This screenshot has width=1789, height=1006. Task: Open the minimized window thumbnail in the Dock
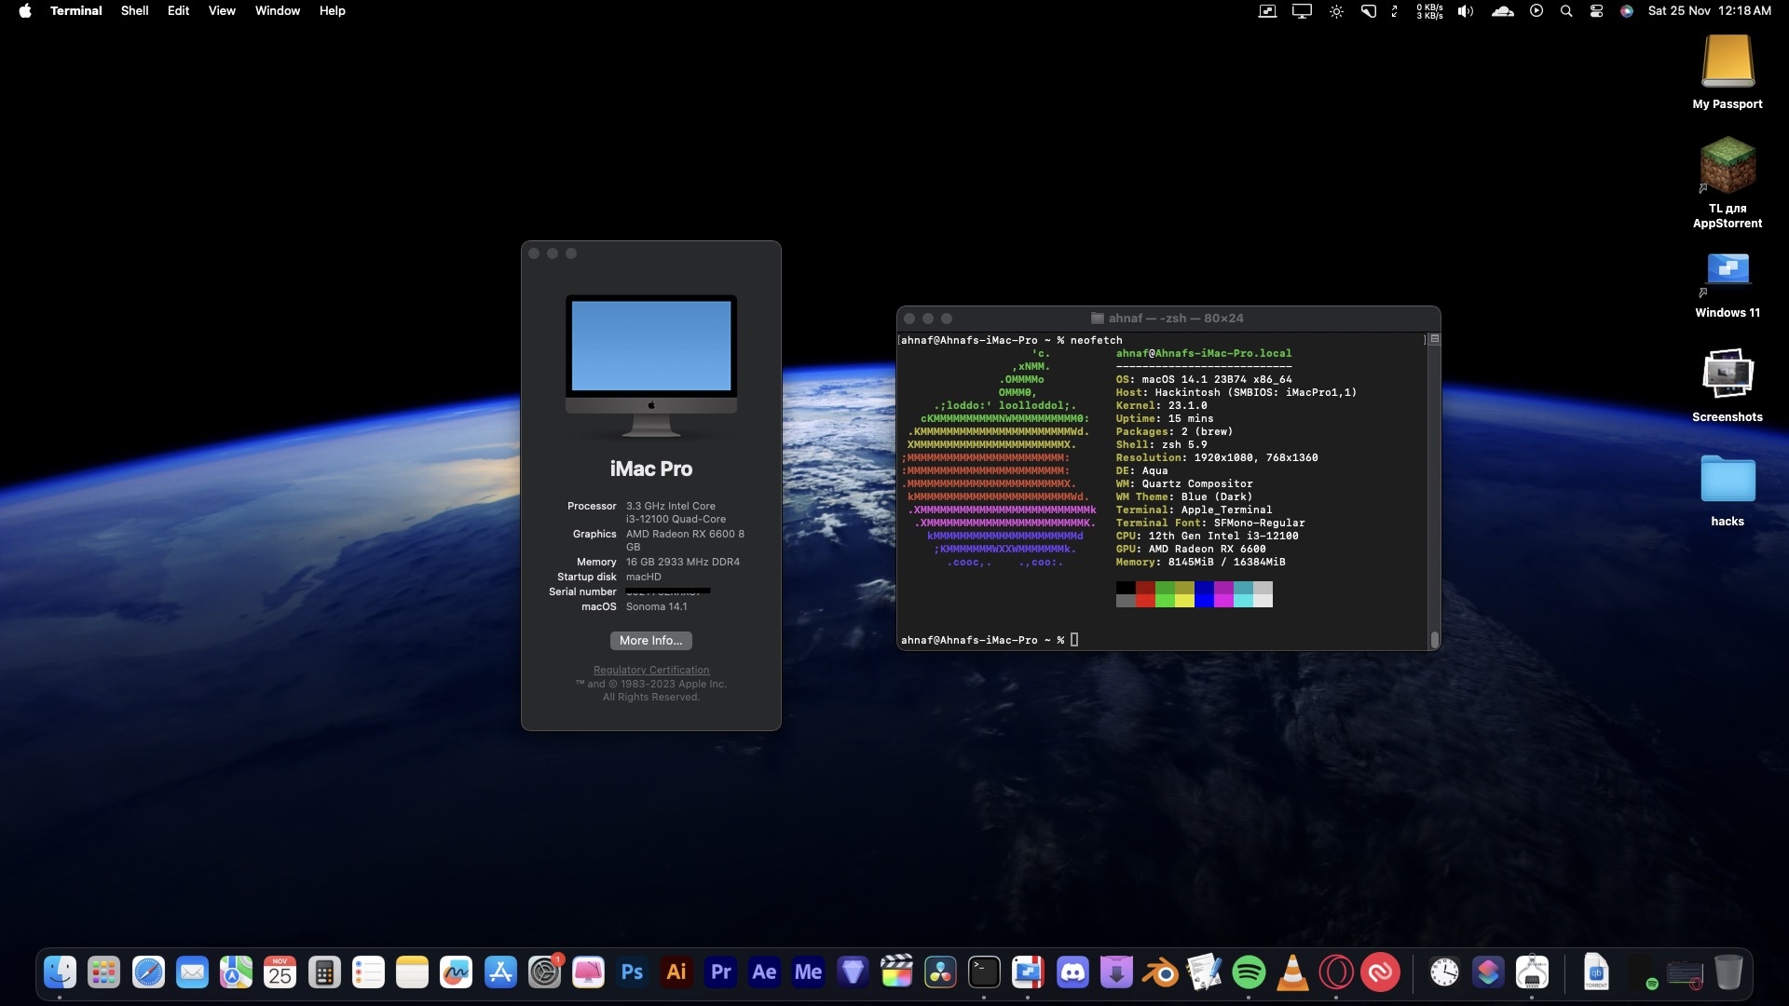[x=1685, y=974]
